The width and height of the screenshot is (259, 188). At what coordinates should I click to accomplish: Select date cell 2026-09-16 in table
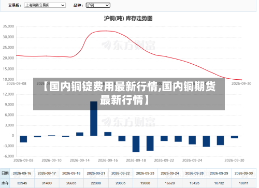[22, 173]
